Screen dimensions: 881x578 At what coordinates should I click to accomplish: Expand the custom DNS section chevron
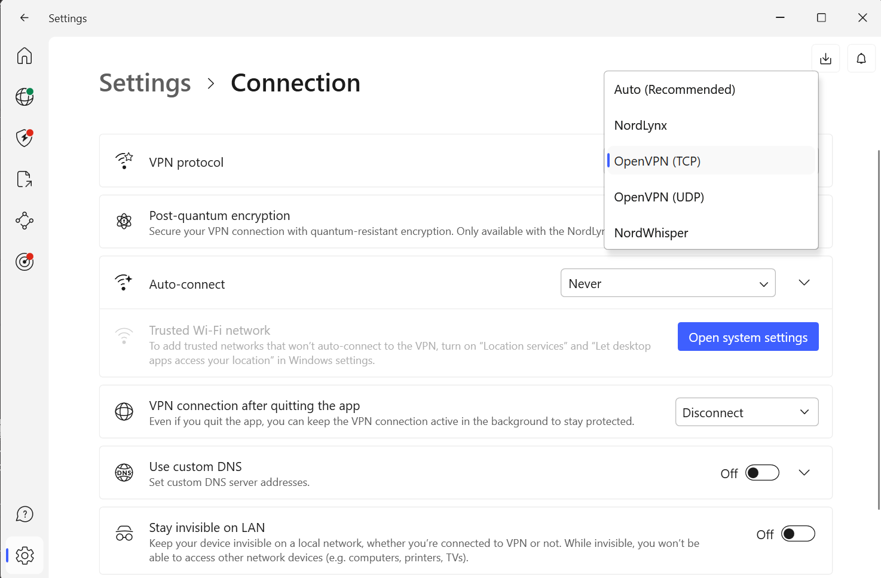pyautogui.click(x=804, y=473)
